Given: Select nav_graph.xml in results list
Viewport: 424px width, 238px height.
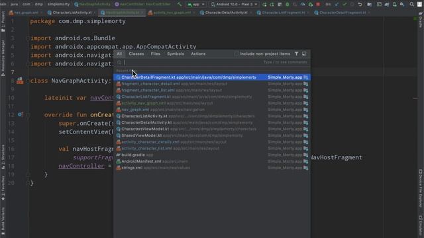Looking at the screenshot, I should pos(212,110).
